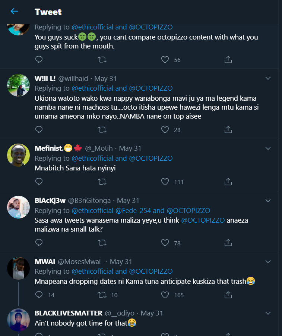
Task: Retweet MWAI's tweet with 10 retweets
Action: [x=102, y=295]
